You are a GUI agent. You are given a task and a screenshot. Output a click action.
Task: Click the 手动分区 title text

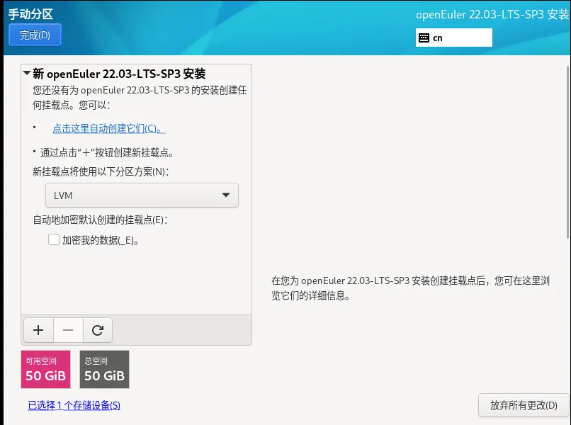31,14
